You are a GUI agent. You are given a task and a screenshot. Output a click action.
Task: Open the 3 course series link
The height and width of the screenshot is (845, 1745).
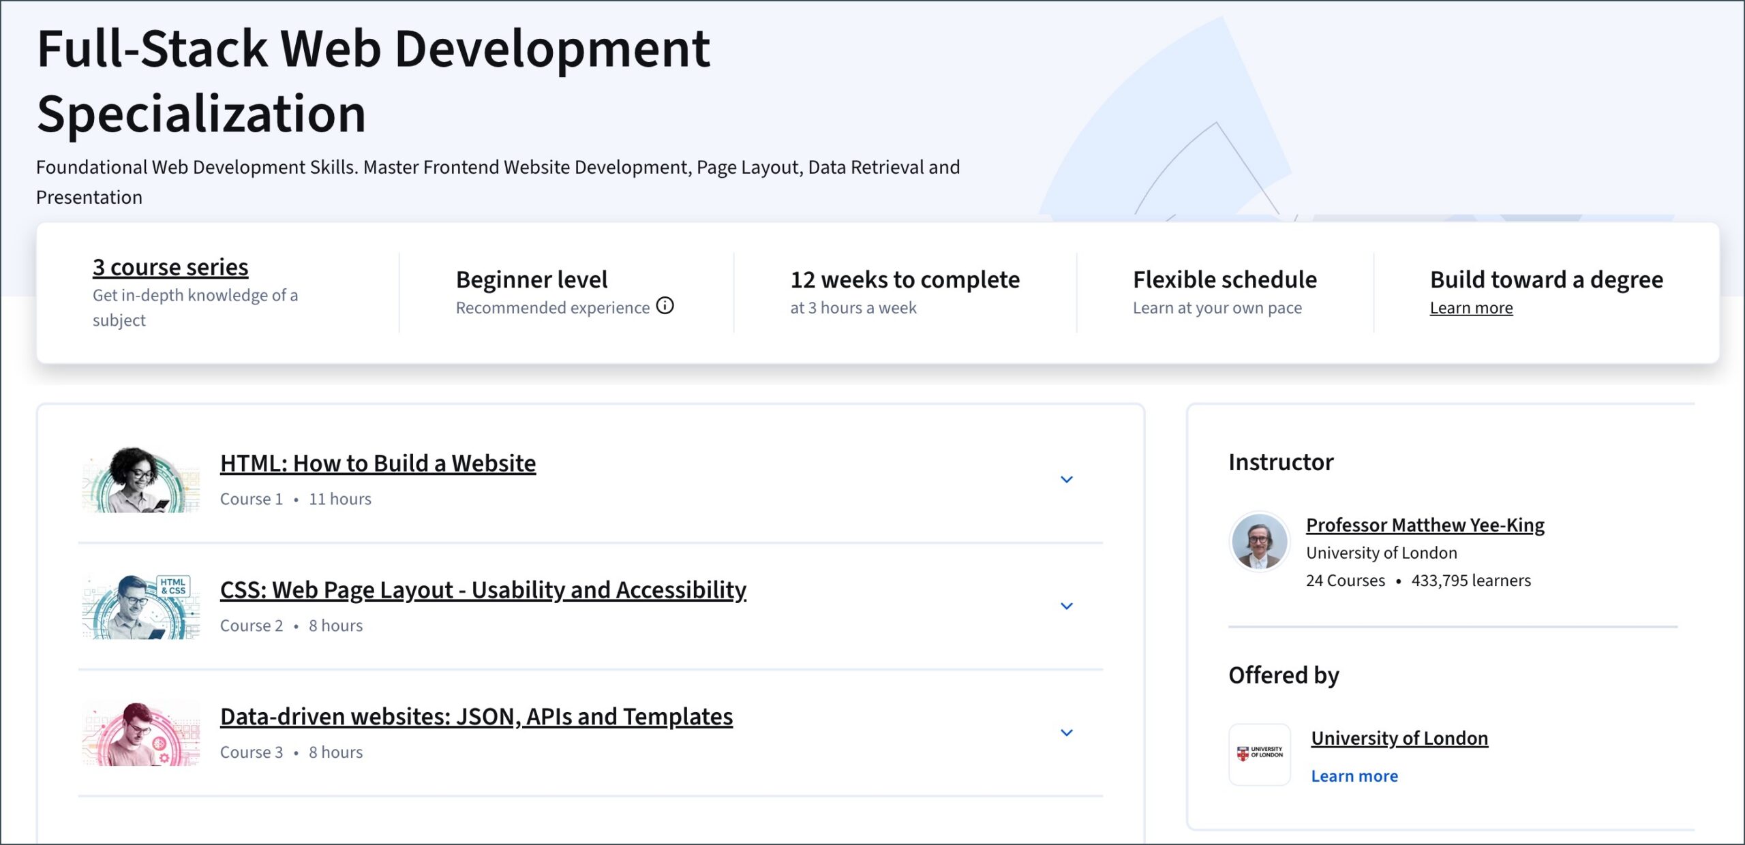pyautogui.click(x=170, y=267)
